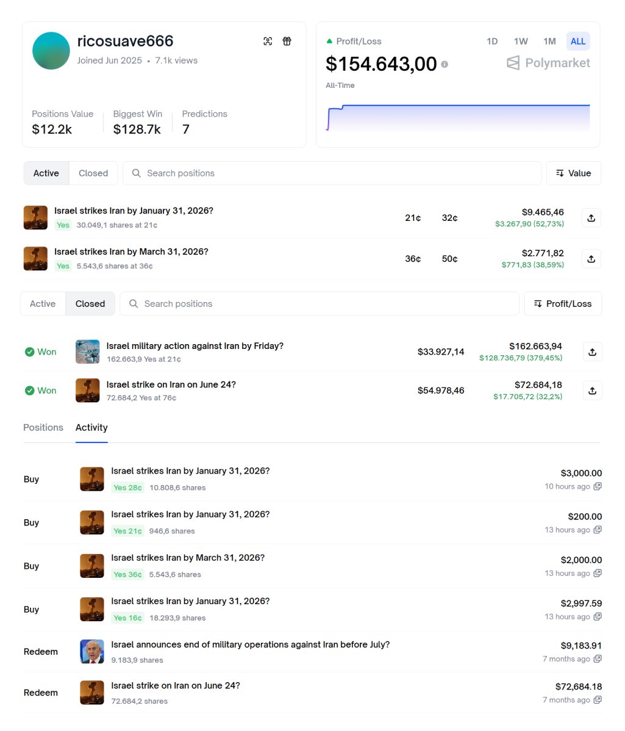Screen dimensions: 625x731
Task: Select the 1M profit/loss timeframe
Action: click(x=549, y=41)
